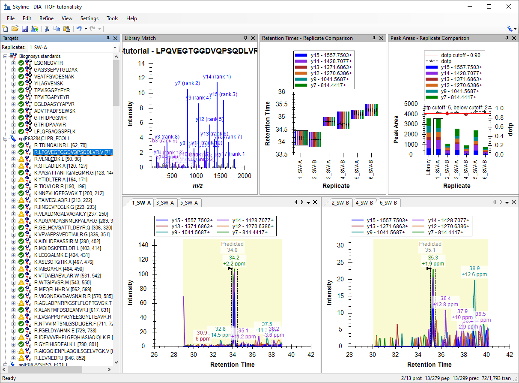Switch to the 2_SW-B chromatogram tab
Viewport: 519px width, 383px height.
coord(340,203)
